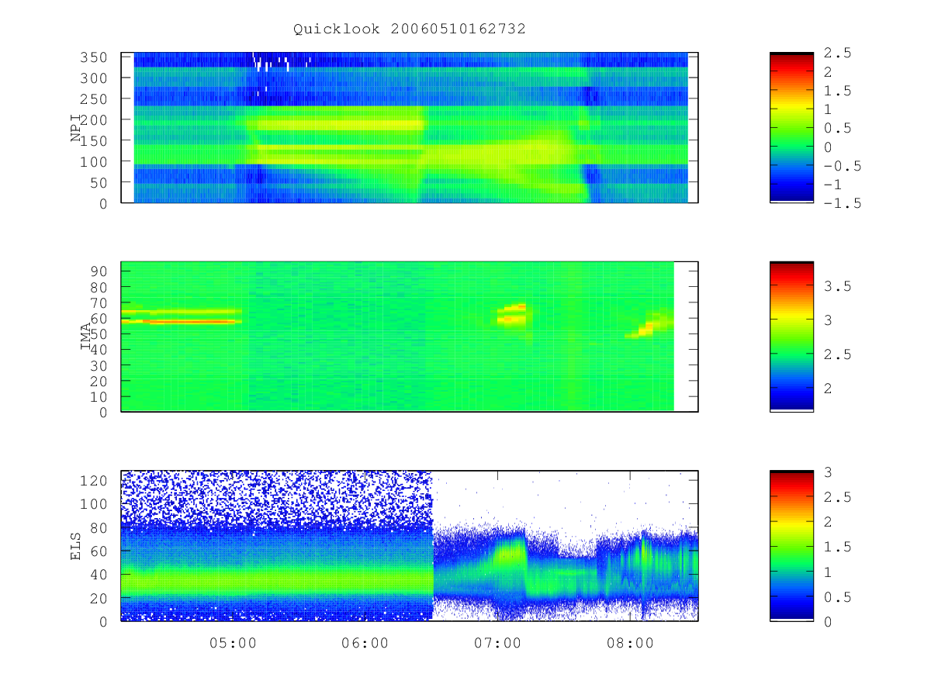This screenshot has width=931, height=698.
Task: Click the NPI colorbar gradient
Action: (791, 128)
